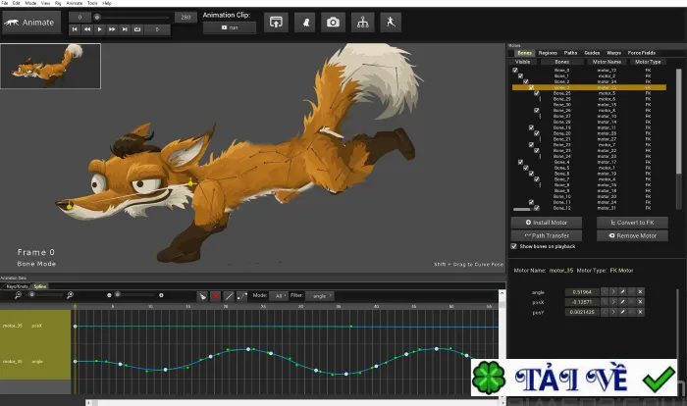Switch to the Regions tab
687x406 pixels.
(x=548, y=53)
